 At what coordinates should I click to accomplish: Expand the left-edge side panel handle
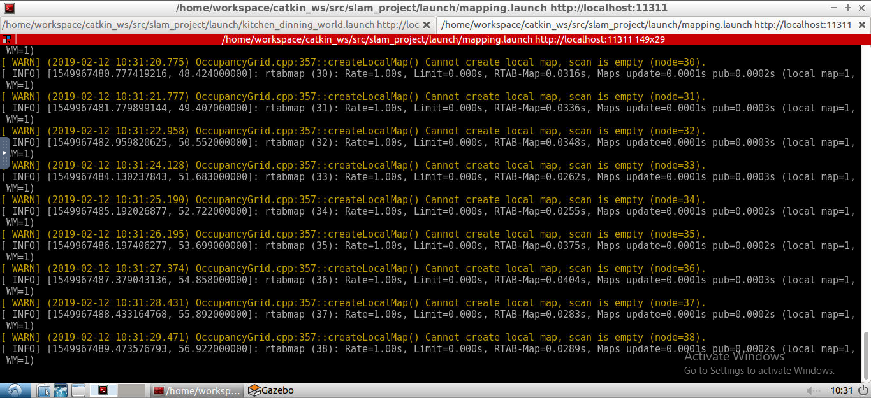pyautogui.click(x=4, y=153)
